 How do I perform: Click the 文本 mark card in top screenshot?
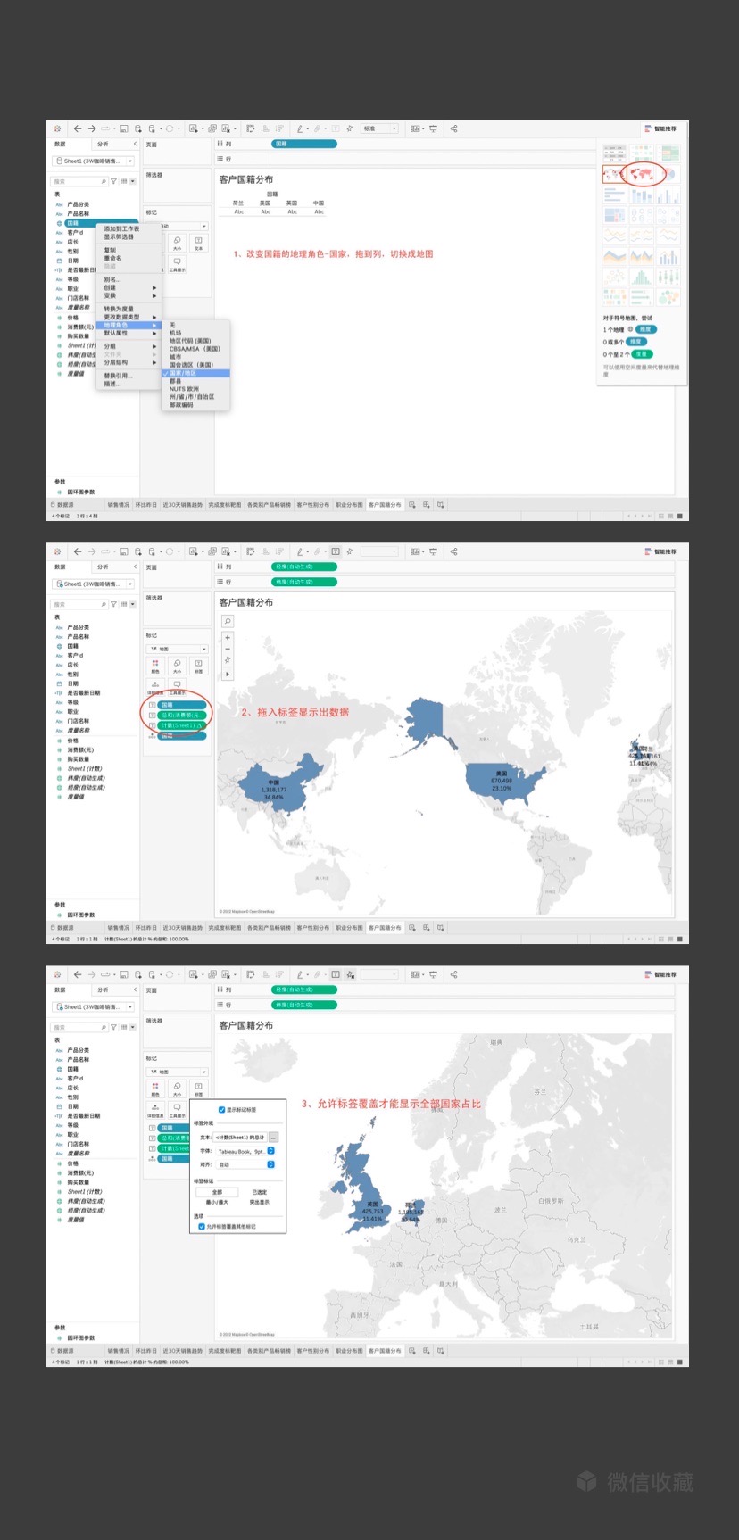198,243
